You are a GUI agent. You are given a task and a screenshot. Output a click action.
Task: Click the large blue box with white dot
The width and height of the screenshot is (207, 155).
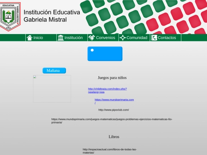[105, 54]
